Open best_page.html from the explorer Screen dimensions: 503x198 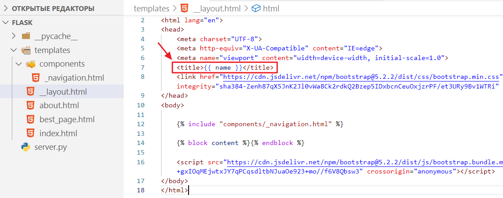click(67, 120)
